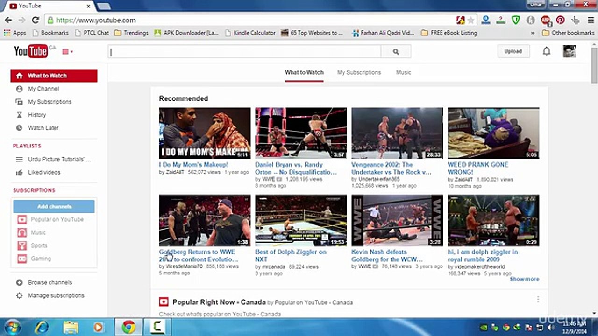Click the Popular Right Now - Canada heading
Image resolution: width=598 pixels, height=336 pixels.
pos(219,302)
